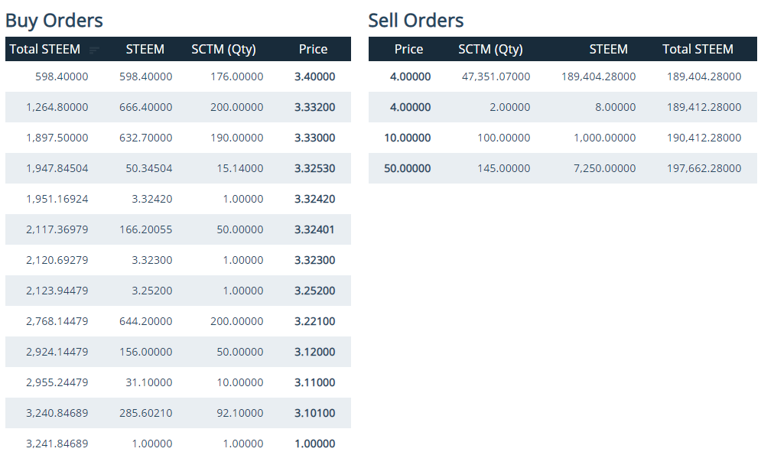Click the sell STEEM value 8.00000
The height and width of the screenshot is (468, 774).
[x=616, y=107]
